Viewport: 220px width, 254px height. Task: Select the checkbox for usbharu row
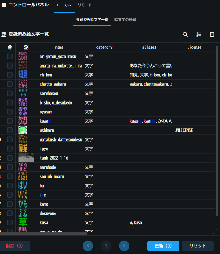click(10, 130)
